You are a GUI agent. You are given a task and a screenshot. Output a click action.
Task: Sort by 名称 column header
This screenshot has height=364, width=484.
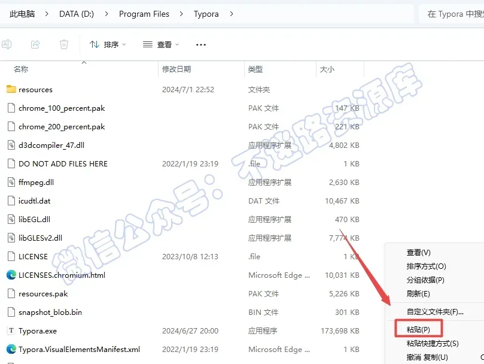[21, 69]
